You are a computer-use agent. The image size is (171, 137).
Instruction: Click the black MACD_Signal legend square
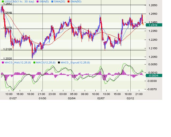click(x=59, y=63)
